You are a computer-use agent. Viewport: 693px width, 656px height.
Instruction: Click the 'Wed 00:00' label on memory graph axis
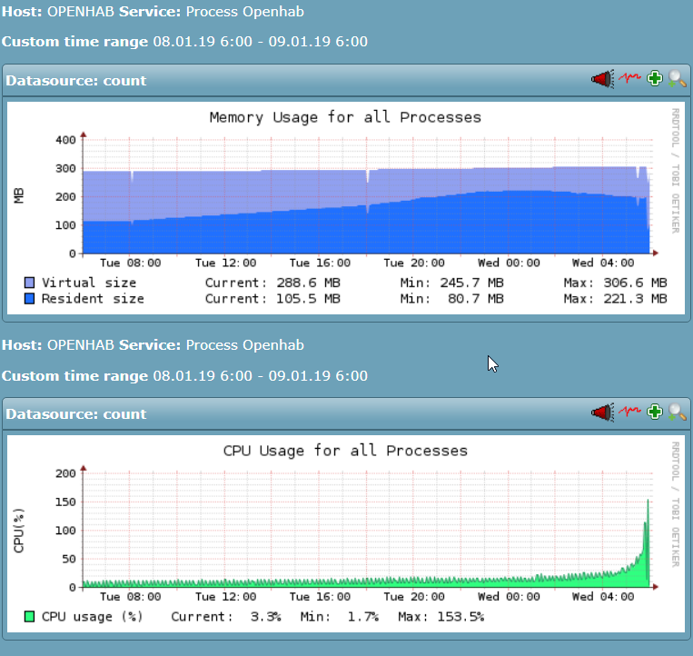point(509,263)
